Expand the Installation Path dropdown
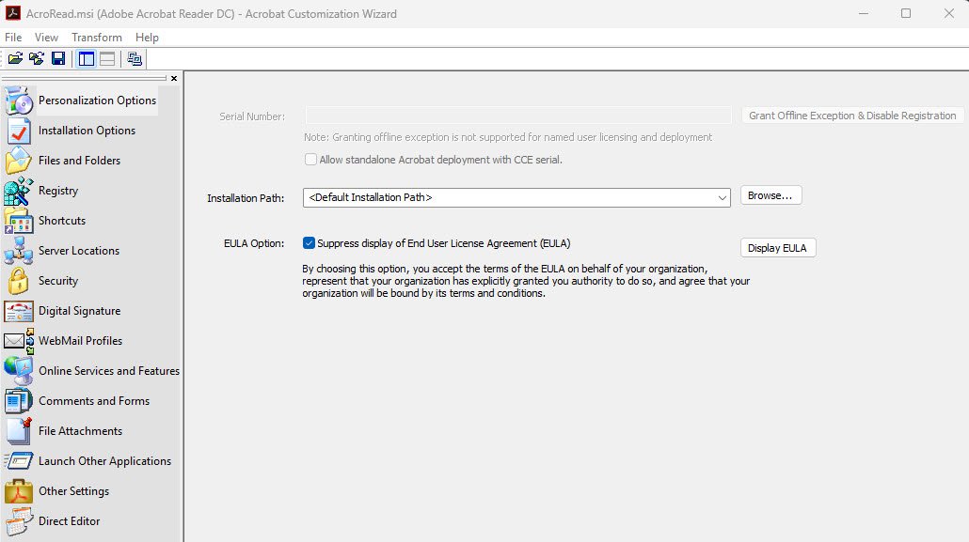 (722, 198)
